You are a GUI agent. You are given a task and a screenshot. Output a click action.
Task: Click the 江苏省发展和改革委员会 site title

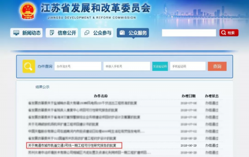click(x=96, y=8)
